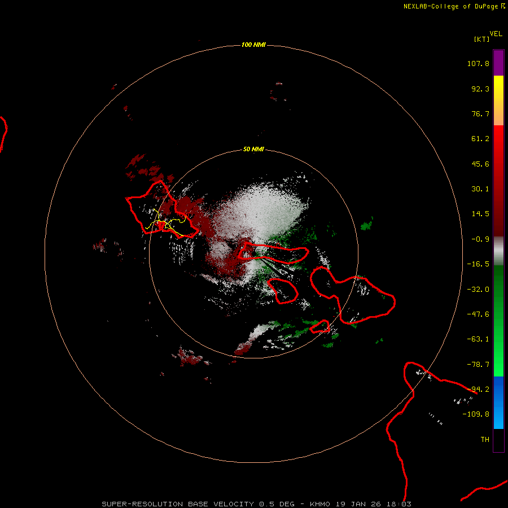Click the -32.0 velocity scale value
508x508 pixels.
tap(478, 290)
